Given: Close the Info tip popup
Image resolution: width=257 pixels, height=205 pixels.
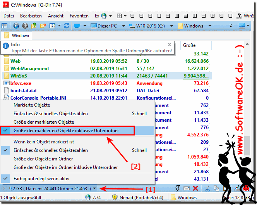Looking at the screenshot, I should click(169, 45).
